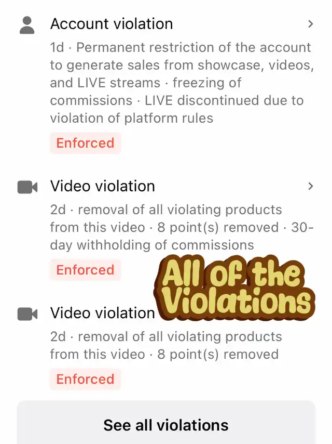Click camera icon of violation without commission withholding

[x=27, y=314]
